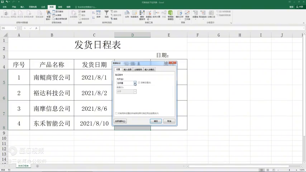Click the formula bar input field
Screen dimensions: 306x172
[172, 28]
